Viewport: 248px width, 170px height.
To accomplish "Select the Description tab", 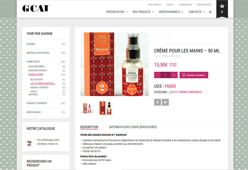I will [89, 127].
